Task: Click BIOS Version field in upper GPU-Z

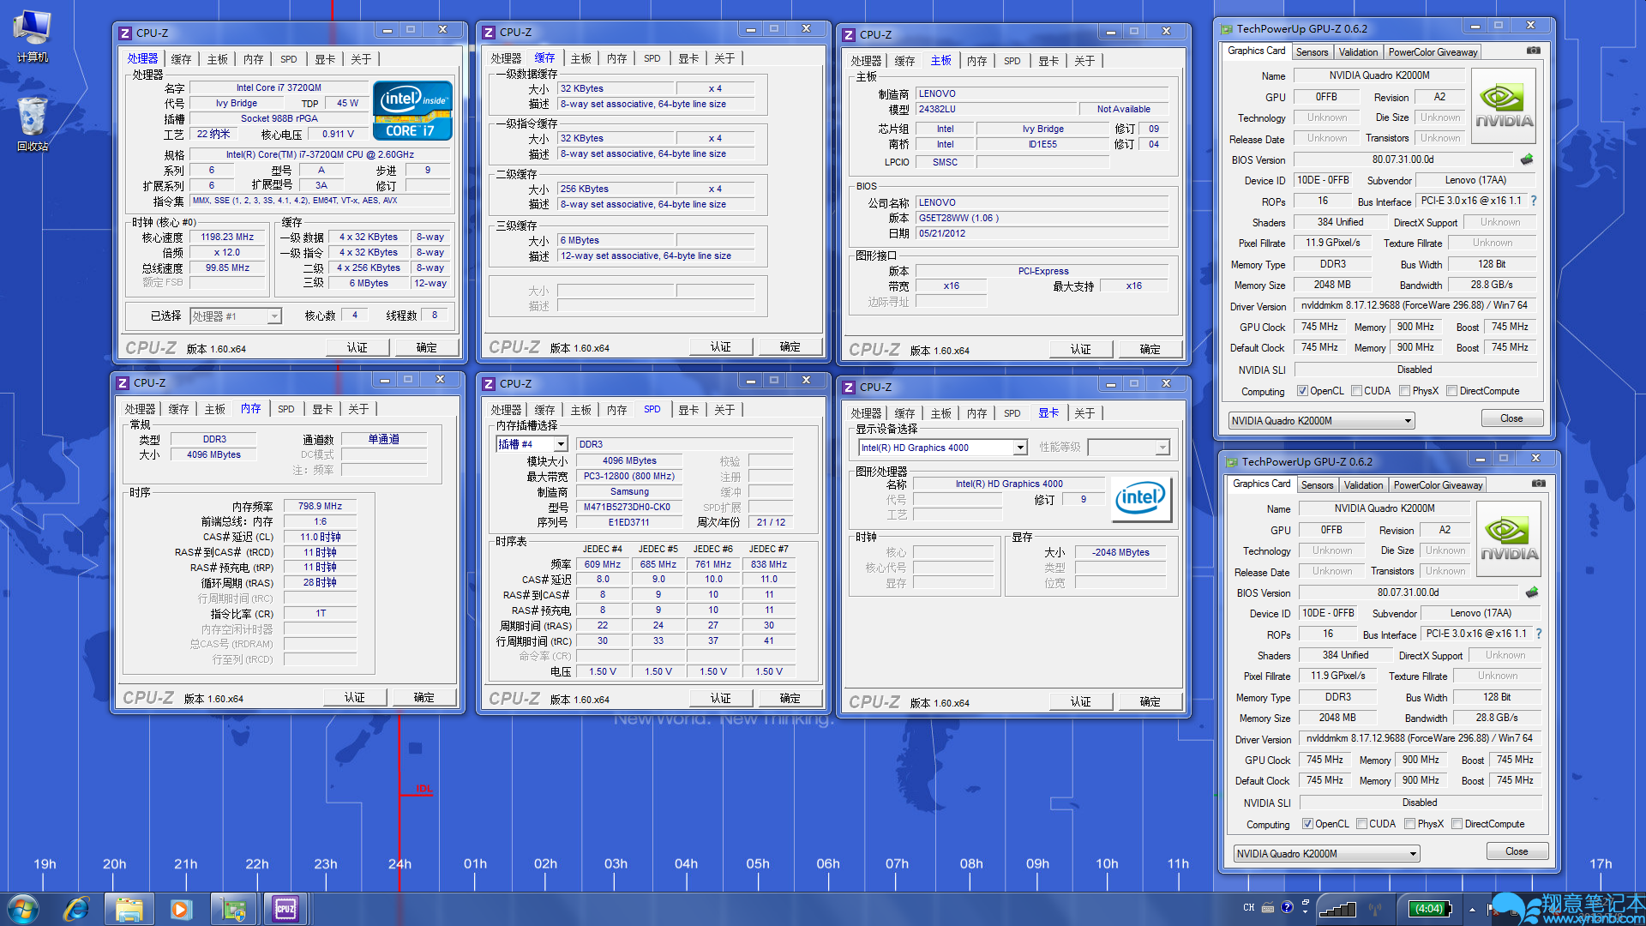Action: click(1403, 159)
